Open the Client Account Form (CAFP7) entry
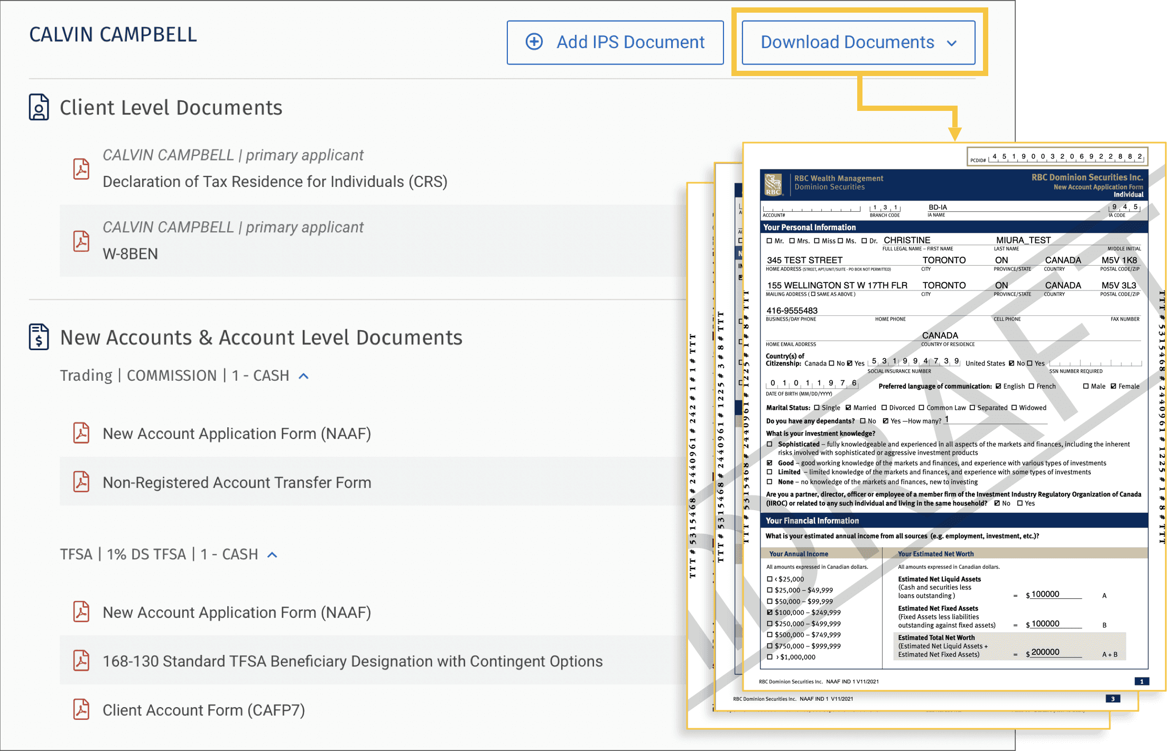The height and width of the screenshot is (751, 1169). pyautogui.click(x=203, y=710)
